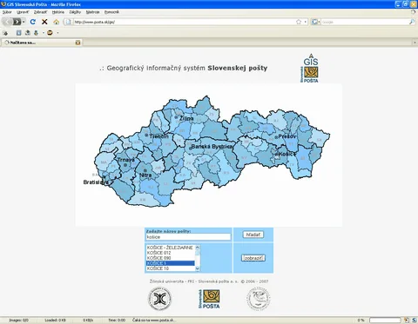Open the Zobraziť menu
The image size is (418, 324).
click(x=40, y=12)
